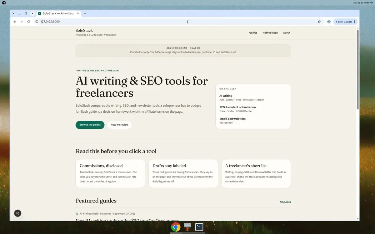The width and height of the screenshot is (375, 234).
Task: Click the 'Commissions, disclosed' card heading
Action: (101, 166)
